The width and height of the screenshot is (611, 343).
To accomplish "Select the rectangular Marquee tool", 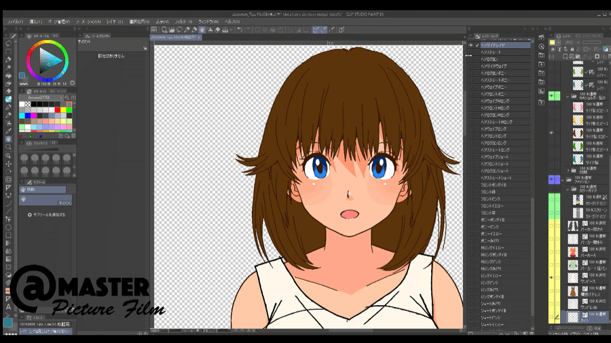I will (x=8, y=51).
